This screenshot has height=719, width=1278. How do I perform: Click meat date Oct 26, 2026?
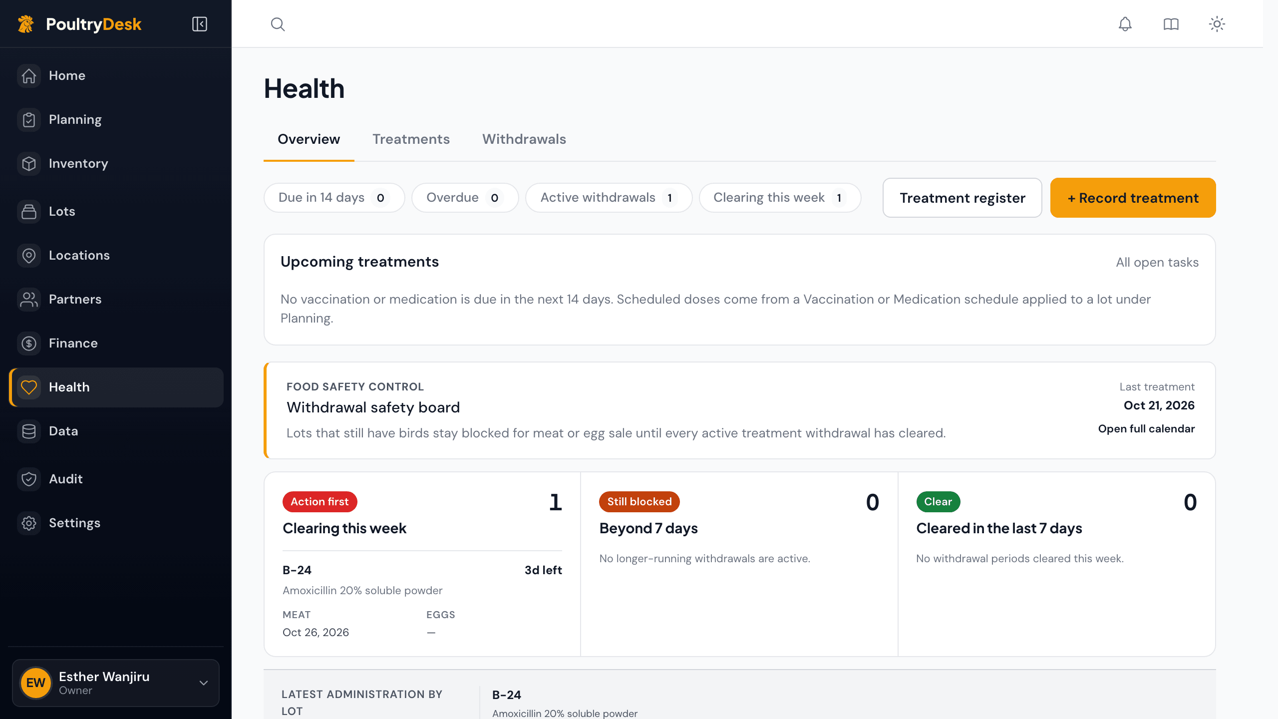[316, 633]
